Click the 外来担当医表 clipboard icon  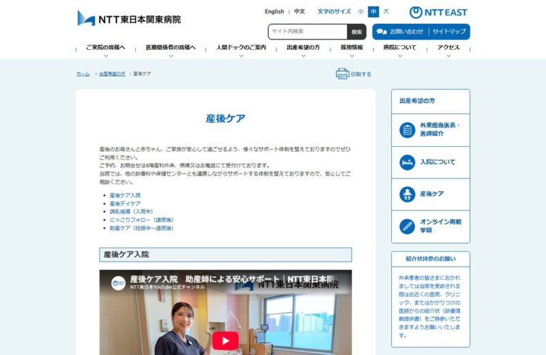[x=407, y=130]
